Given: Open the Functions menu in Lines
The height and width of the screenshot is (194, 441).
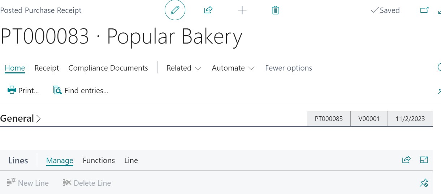Looking at the screenshot, I should pyautogui.click(x=99, y=161).
